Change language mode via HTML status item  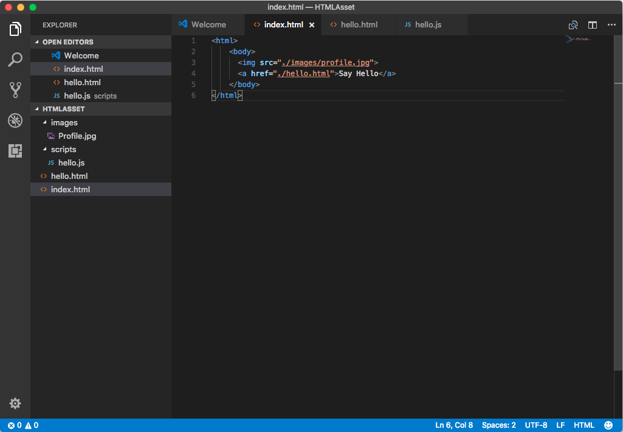point(584,425)
